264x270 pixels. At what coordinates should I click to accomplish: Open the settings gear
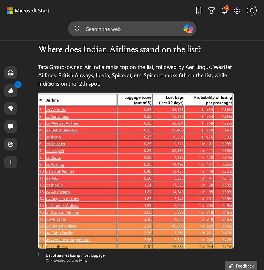click(237, 11)
